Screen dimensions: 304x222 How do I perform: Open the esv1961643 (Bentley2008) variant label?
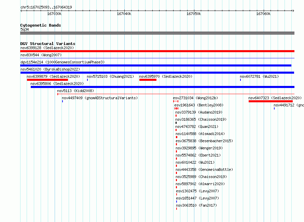(199, 105)
